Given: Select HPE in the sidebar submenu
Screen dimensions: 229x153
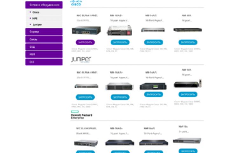Looking at the screenshot, I should pyautogui.click(x=35, y=18).
